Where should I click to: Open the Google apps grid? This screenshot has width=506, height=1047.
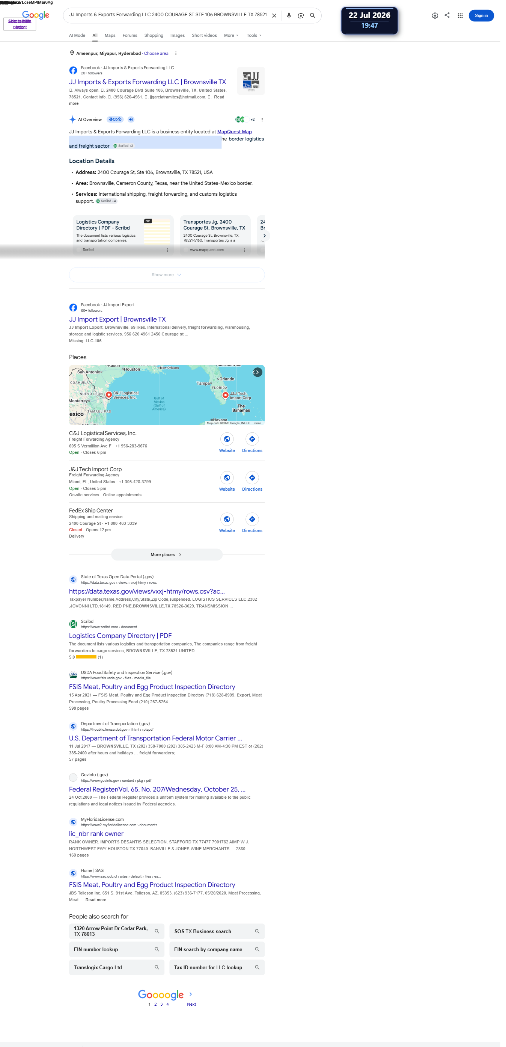click(460, 15)
